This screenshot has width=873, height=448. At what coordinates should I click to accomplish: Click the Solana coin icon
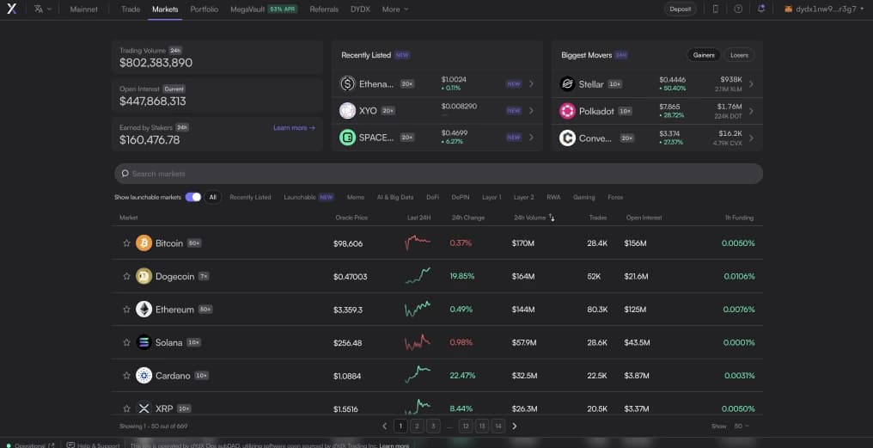pyautogui.click(x=143, y=342)
